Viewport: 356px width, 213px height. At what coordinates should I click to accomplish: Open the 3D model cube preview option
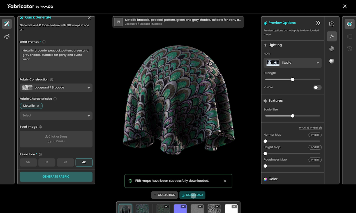(x=332, y=24)
